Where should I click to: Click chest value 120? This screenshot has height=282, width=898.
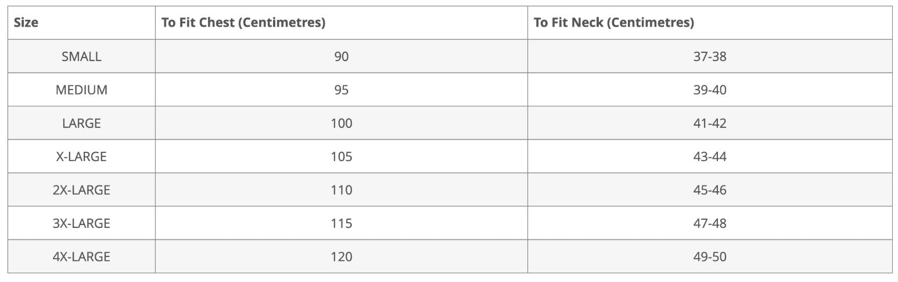click(x=342, y=256)
